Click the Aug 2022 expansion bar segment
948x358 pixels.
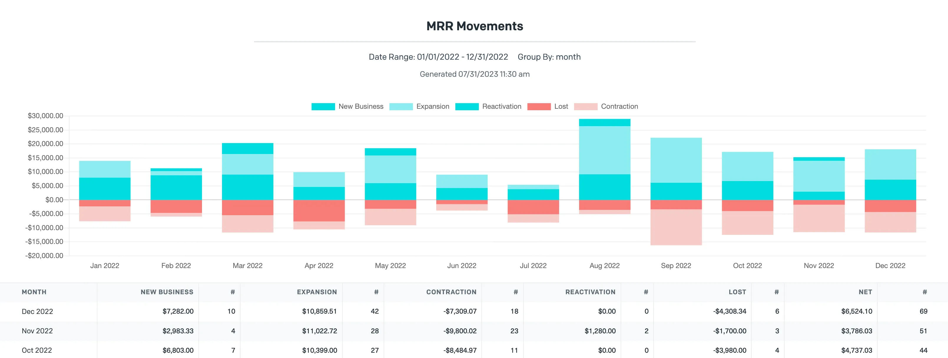(604, 150)
